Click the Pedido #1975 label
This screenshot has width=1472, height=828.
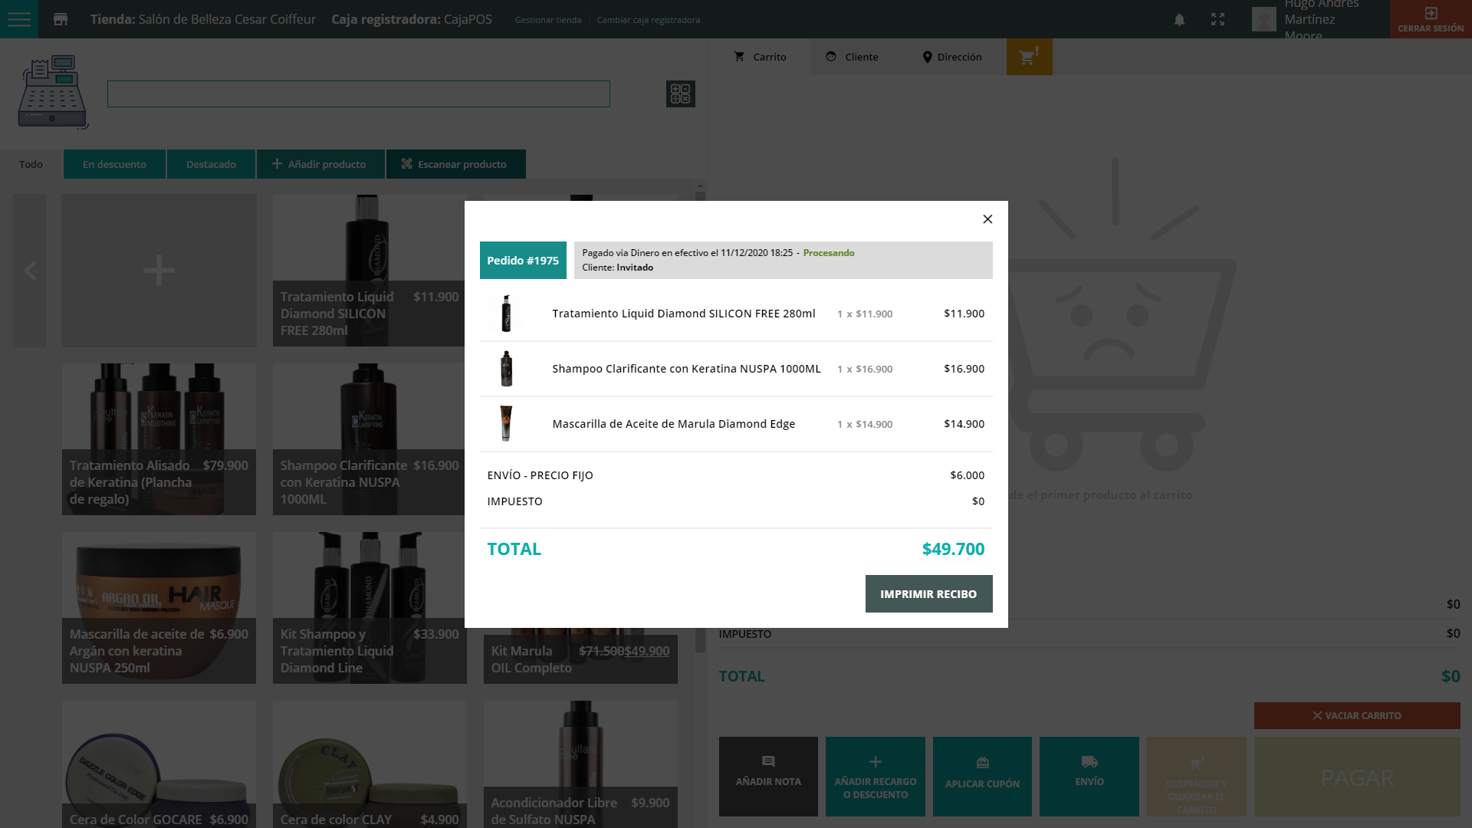coord(523,261)
